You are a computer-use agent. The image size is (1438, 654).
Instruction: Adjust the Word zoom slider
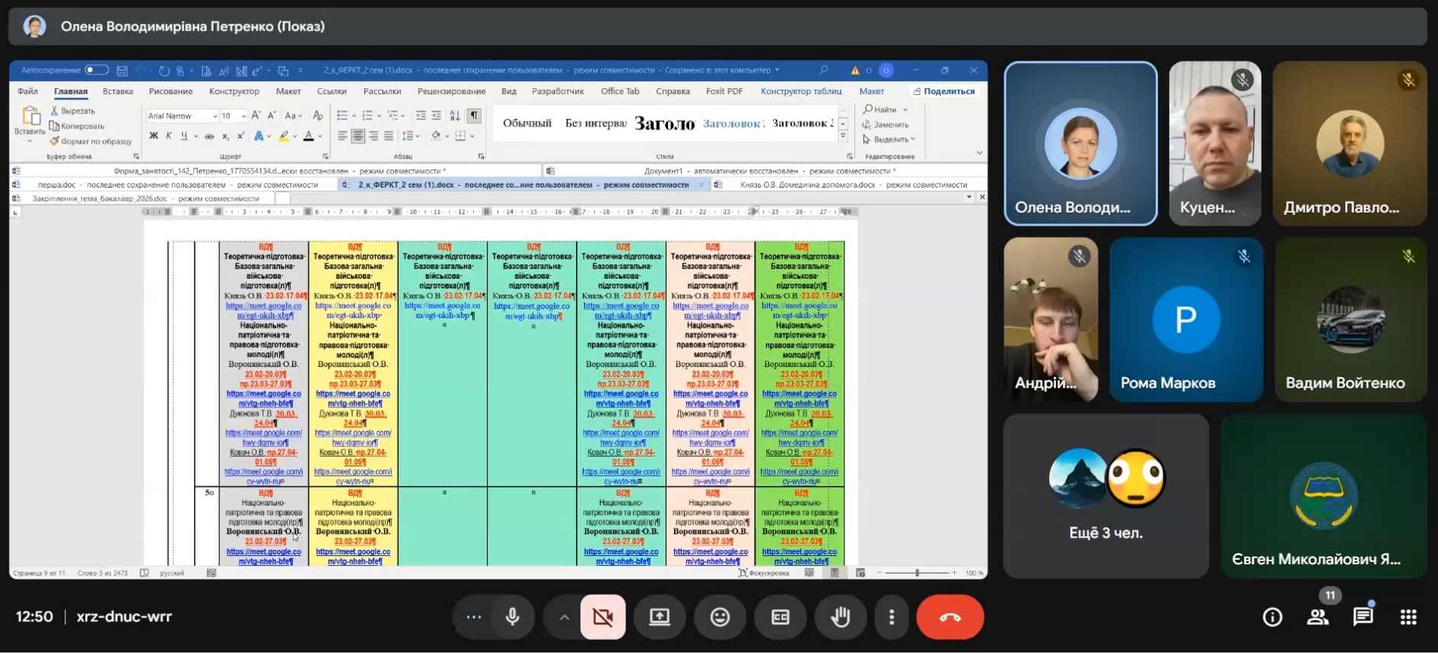click(x=917, y=573)
